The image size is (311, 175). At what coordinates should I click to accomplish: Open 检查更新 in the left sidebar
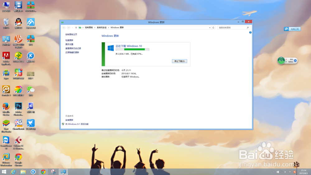pyautogui.click(x=69, y=40)
